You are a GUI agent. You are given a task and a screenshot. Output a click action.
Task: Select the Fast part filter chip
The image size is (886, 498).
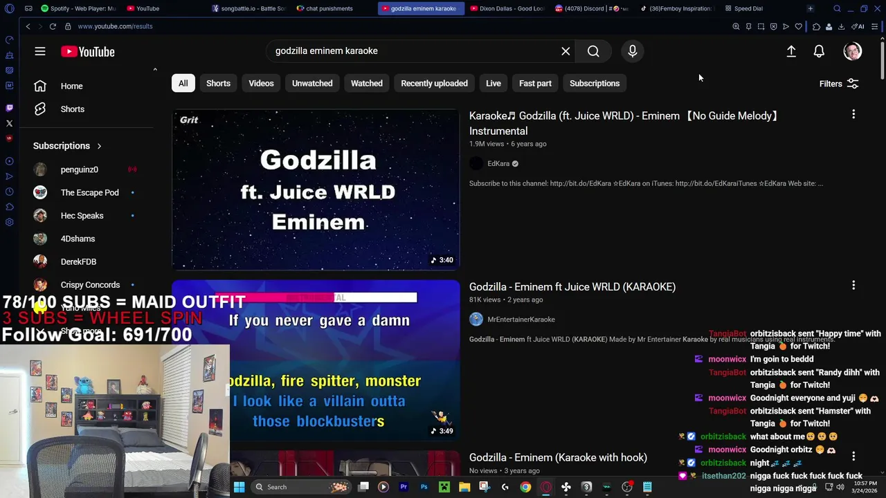535,83
